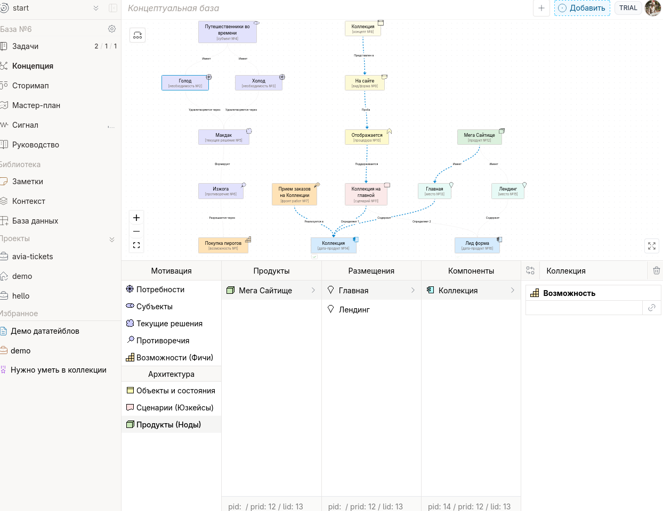
Task: Fit diagram to view
Action: point(136,245)
